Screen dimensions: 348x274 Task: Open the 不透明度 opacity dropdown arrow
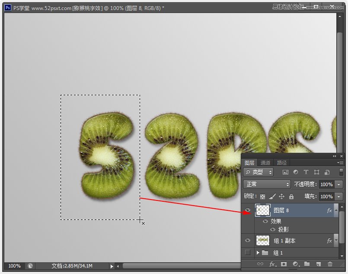339,184
